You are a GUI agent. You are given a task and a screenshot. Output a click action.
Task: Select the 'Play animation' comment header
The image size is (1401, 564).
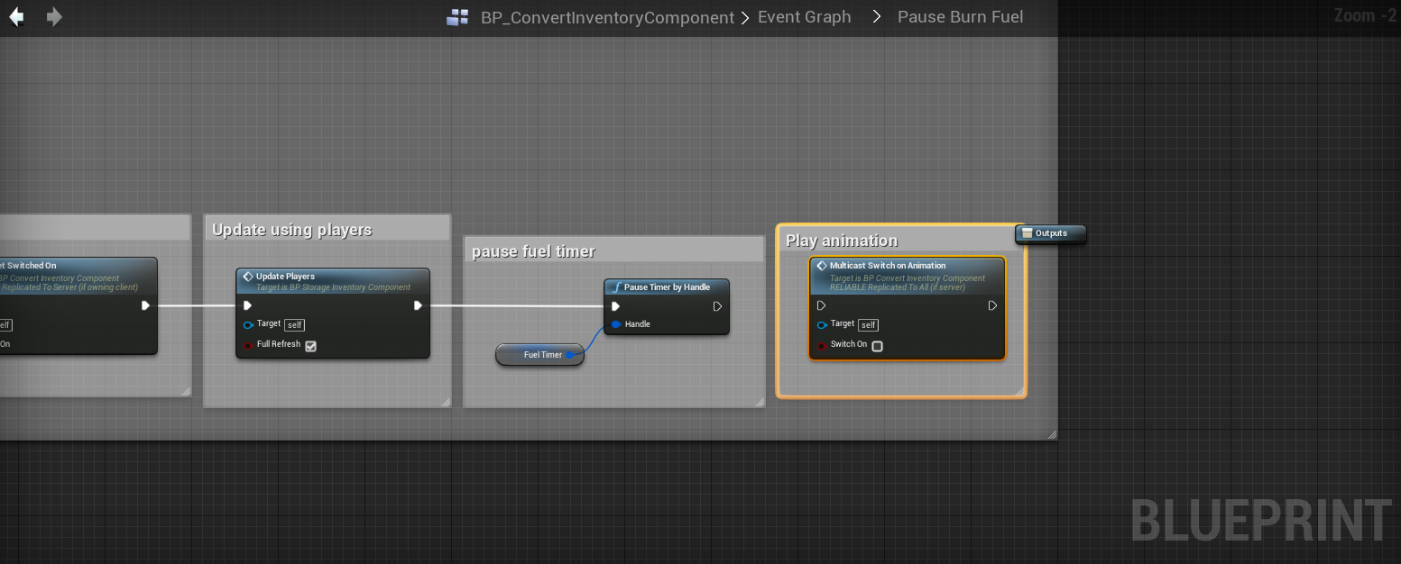coord(900,240)
